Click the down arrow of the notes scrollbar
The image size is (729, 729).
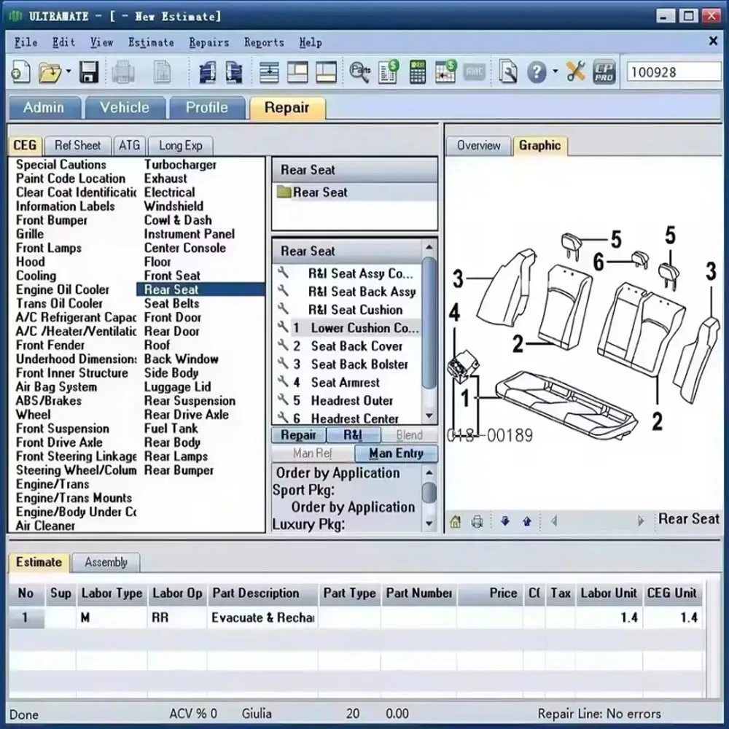tap(429, 523)
